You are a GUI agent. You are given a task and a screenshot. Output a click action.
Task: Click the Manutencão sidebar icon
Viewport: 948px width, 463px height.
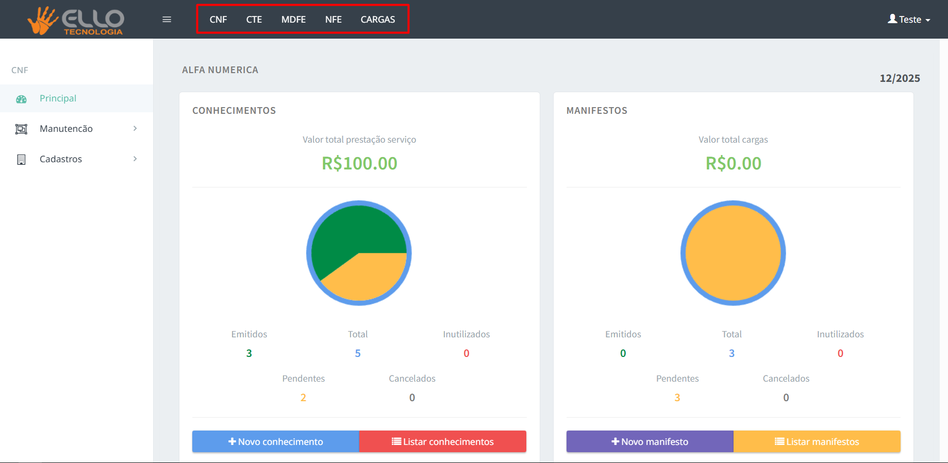(21, 129)
